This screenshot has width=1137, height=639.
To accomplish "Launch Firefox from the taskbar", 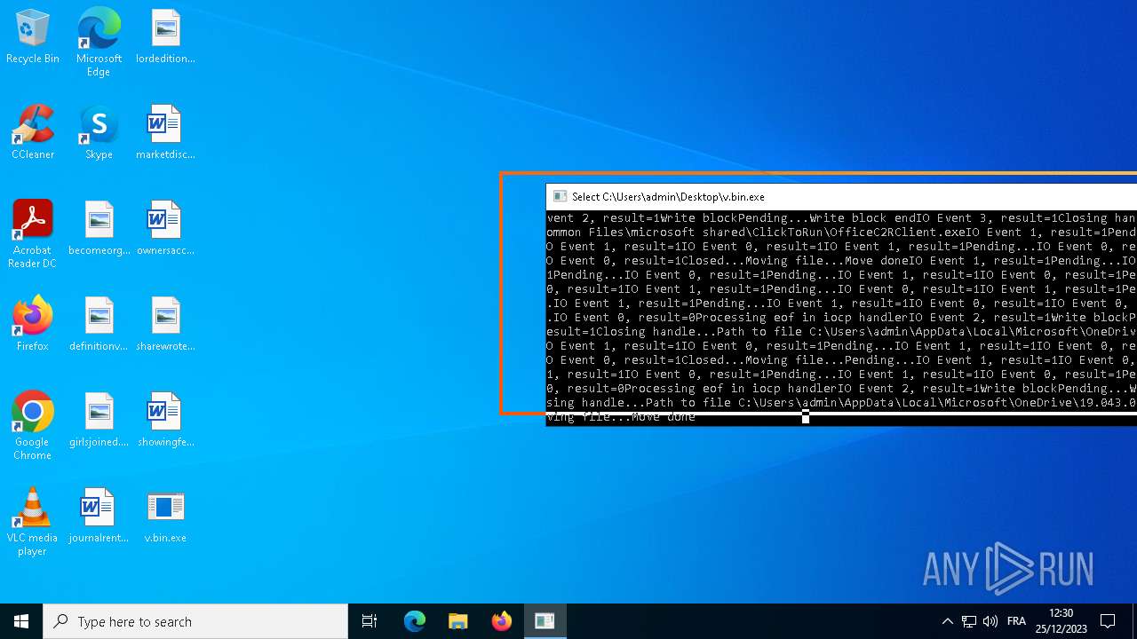I will (x=502, y=621).
